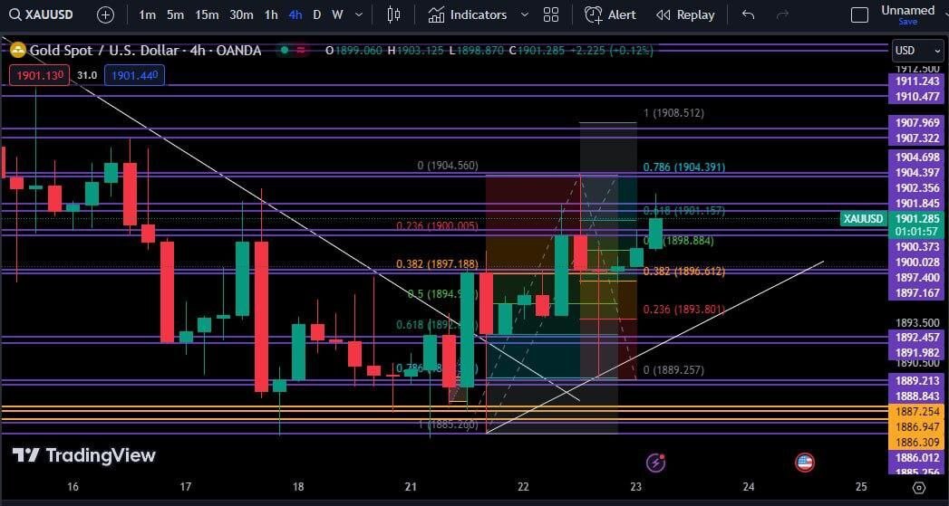This screenshot has height=506, width=949.
Task: Open the layout setup square icon
Action: (x=859, y=14)
